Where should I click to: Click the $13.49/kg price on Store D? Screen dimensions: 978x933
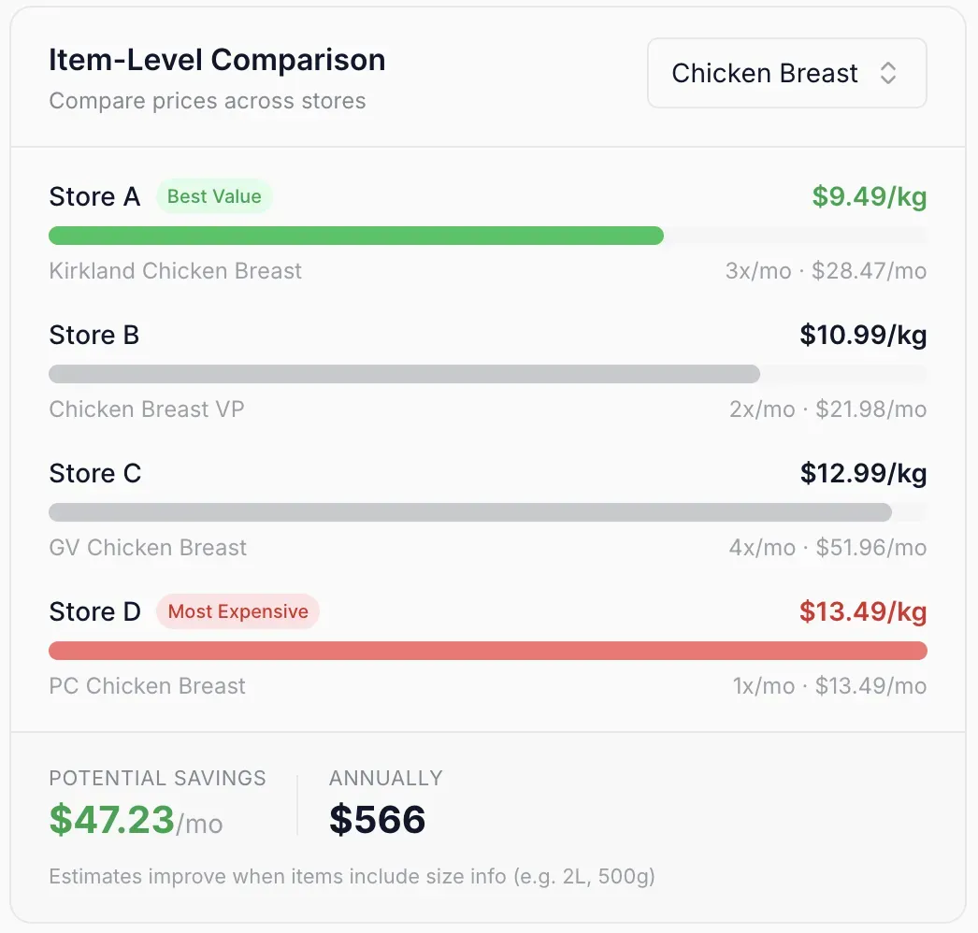(863, 611)
